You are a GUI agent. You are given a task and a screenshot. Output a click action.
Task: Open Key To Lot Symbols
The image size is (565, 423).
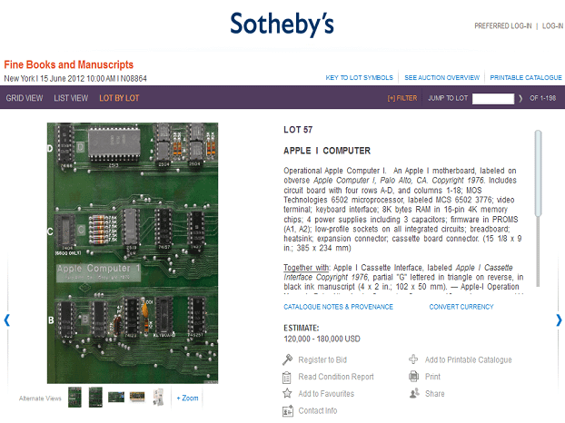point(359,77)
